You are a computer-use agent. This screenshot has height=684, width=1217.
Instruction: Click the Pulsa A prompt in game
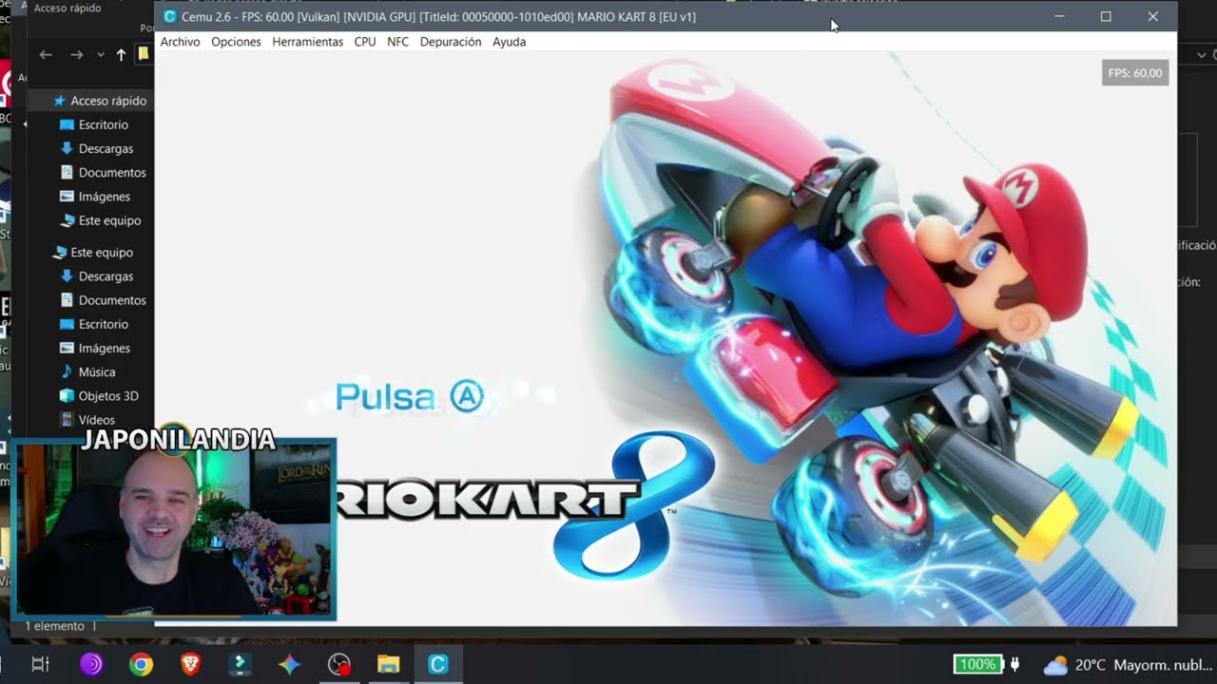click(x=410, y=396)
